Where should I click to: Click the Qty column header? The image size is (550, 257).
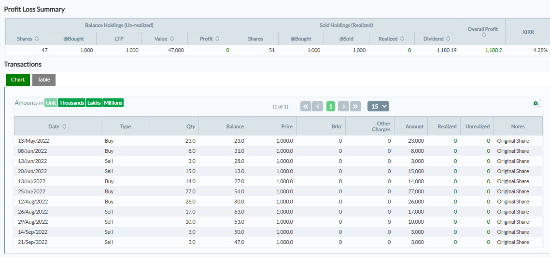174,126
